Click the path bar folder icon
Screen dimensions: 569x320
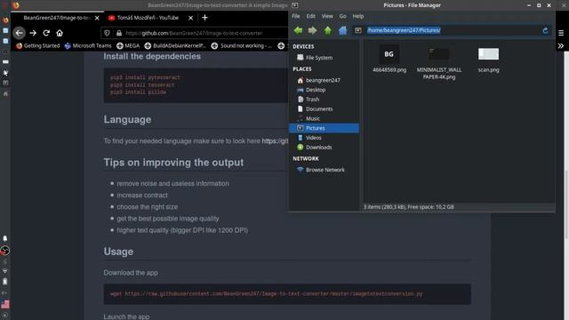coord(357,30)
